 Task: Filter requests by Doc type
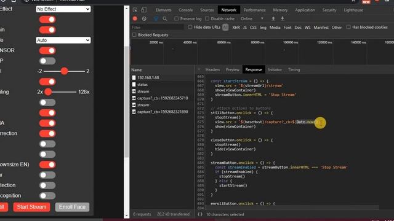click(x=298, y=27)
